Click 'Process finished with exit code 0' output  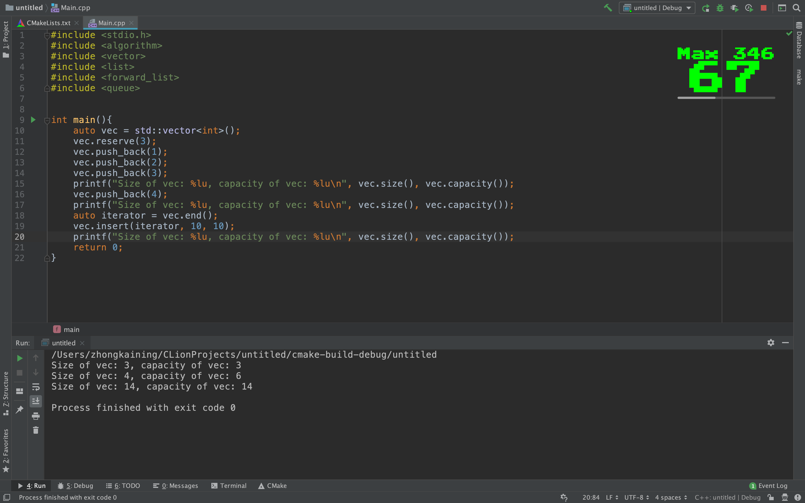click(143, 407)
